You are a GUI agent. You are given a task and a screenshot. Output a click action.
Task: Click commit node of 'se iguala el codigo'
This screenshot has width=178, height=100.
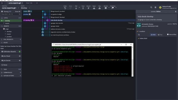tap(45, 14)
